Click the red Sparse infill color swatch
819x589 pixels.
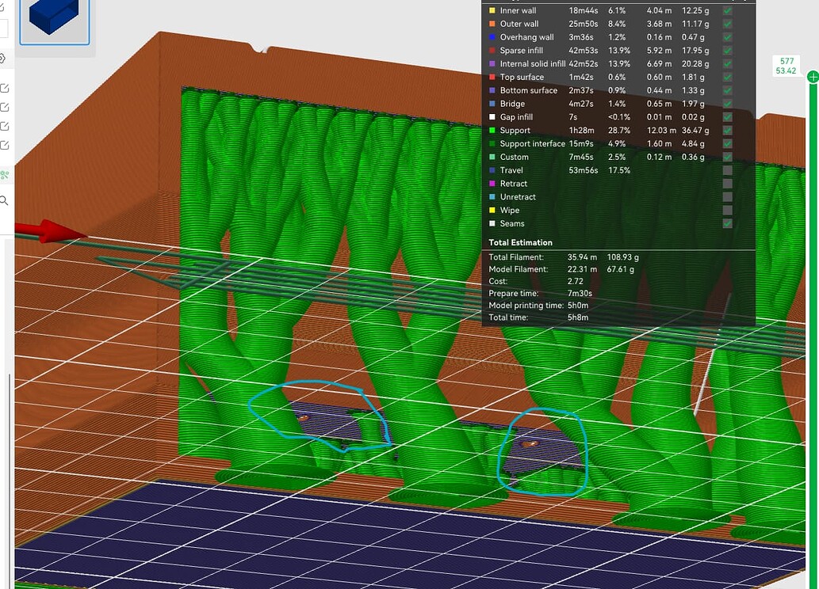pyautogui.click(x=492, y=51)
